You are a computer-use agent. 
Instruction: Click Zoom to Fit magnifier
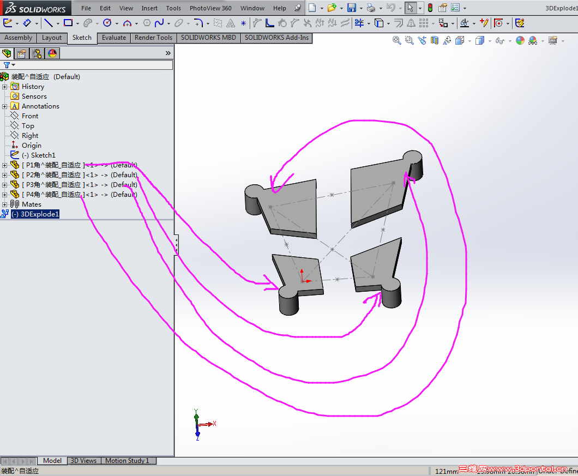coord(396,40)
